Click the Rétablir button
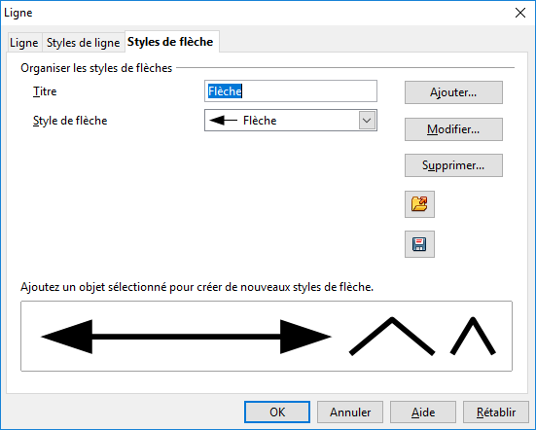 pos(496,412)
